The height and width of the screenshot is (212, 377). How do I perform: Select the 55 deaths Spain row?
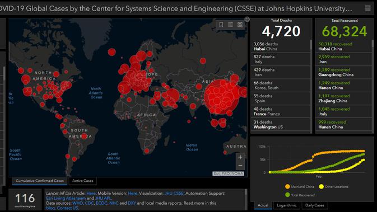point(280,98)
